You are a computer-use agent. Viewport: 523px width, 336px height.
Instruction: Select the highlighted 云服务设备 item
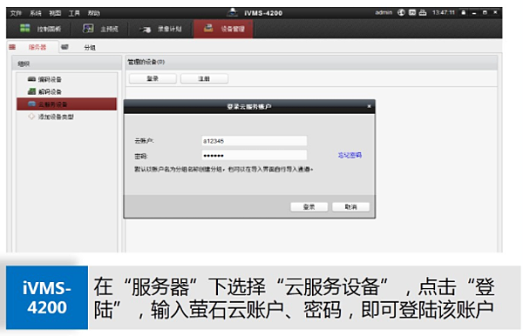tap(67, 104)
